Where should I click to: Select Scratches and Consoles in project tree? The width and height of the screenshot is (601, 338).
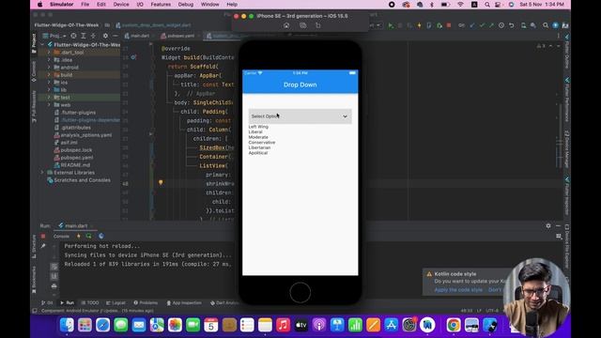[x=82, y=179]
